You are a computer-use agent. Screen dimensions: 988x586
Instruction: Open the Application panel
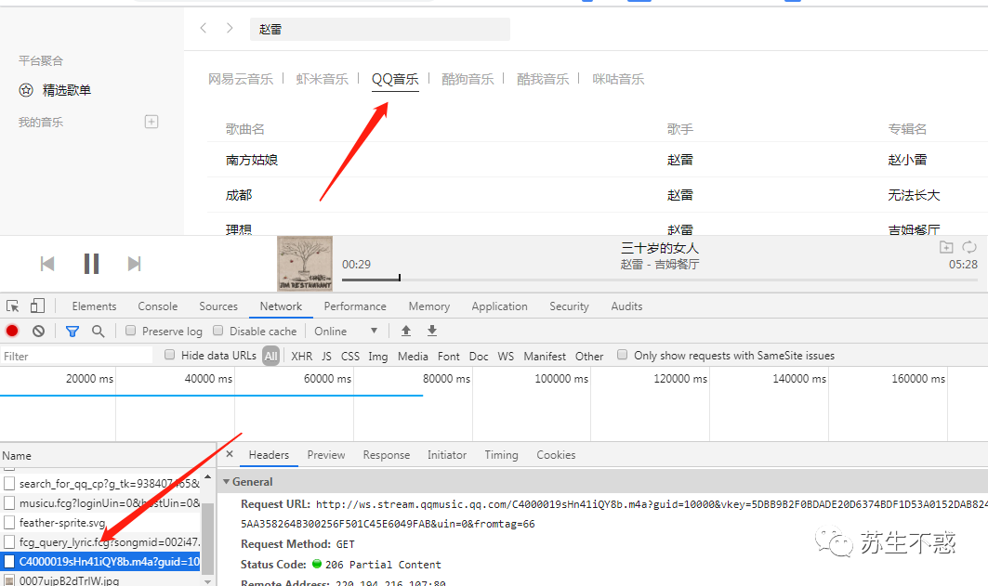500,306
